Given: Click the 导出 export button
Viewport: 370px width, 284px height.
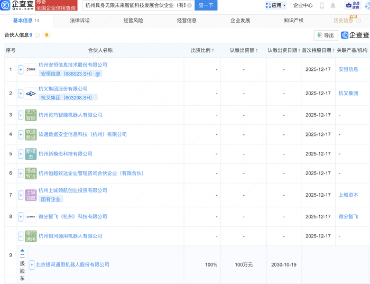Looking at the screenshot, I should pyautogui.click(x=326, y=35).
